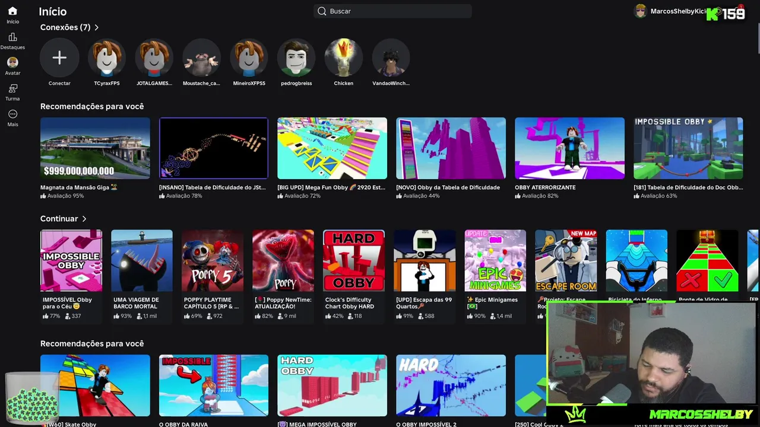Expand the Conexões (7) chevron
This screenshot has width=760, height=427.
pos(96,27)
